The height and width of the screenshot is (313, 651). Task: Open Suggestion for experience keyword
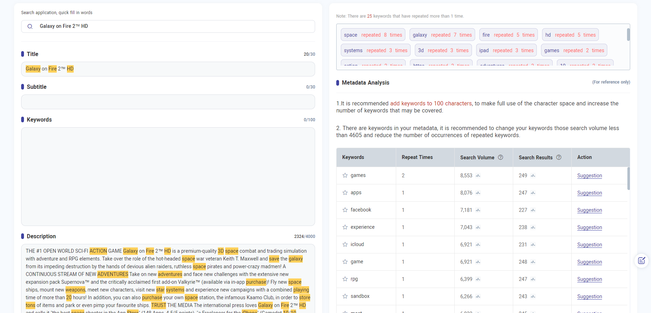[x=589, y=227]
